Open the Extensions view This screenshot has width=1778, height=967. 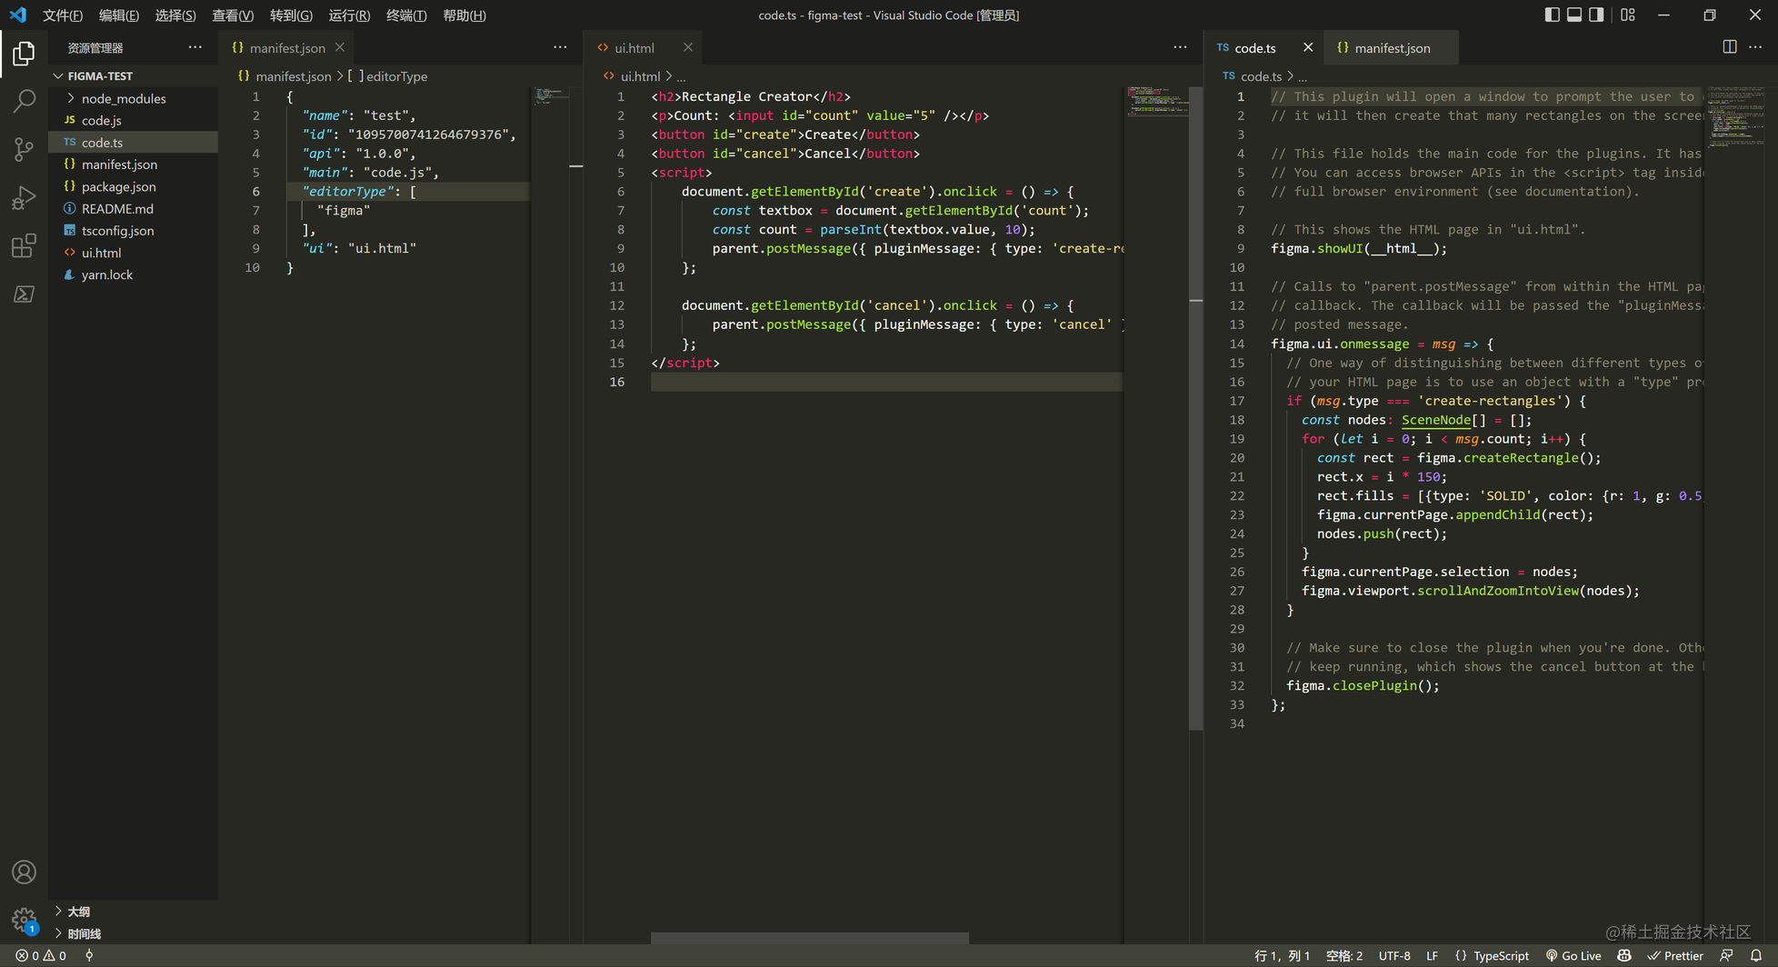click(24, 245)
